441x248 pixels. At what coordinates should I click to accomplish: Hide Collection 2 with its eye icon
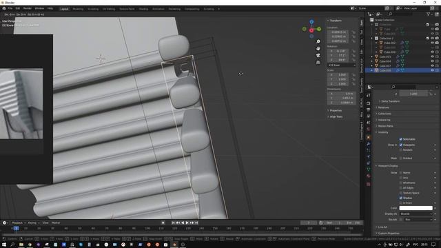point(432,39)
